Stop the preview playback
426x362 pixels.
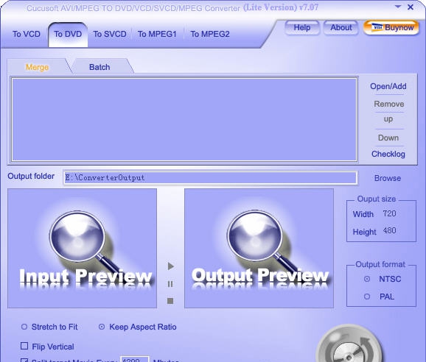click(170, 301)
